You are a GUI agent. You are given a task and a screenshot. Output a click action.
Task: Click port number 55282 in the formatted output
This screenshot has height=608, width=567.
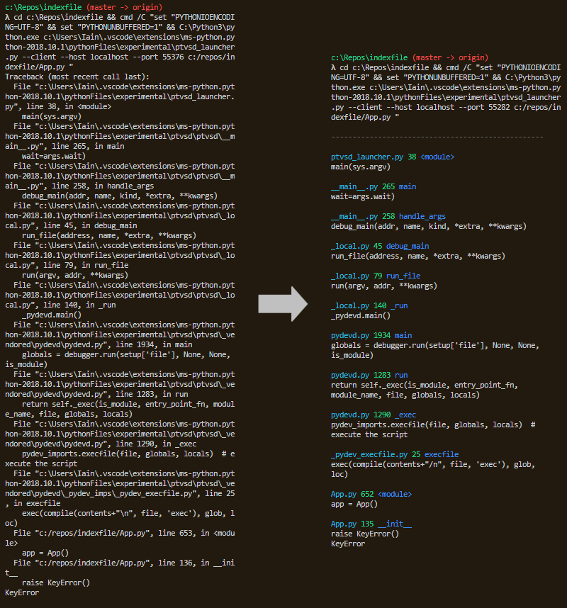click(499, 107)
